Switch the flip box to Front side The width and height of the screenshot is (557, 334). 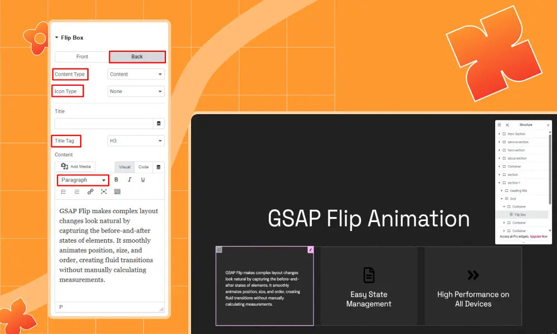(x=82, y=57)
